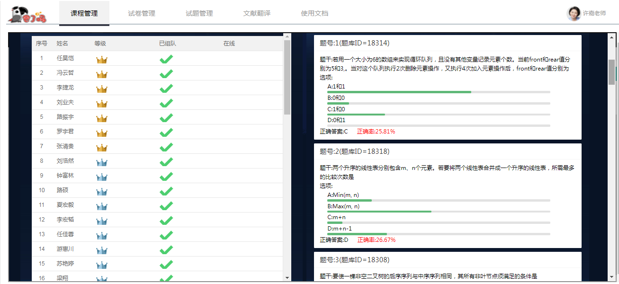Click the 姓名 column header
The height and width of the screenshot is (284, 619).
63,44
